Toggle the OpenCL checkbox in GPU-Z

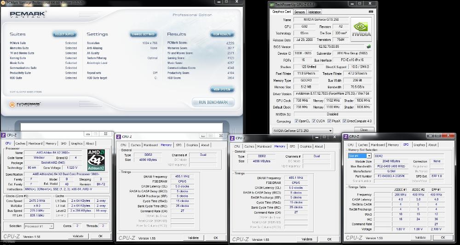tap(296, 121)
